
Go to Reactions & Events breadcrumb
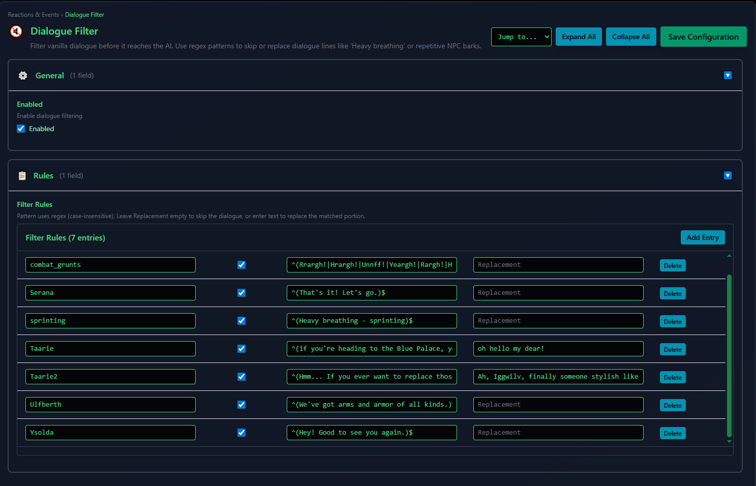coord(33,15)
